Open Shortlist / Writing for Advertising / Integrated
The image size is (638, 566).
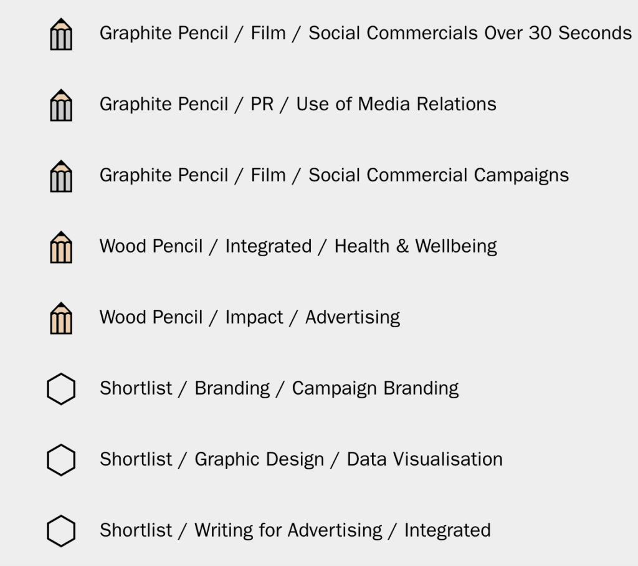coord(295,530)
